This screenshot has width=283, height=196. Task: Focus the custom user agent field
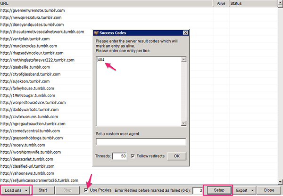tap(141, 141)
